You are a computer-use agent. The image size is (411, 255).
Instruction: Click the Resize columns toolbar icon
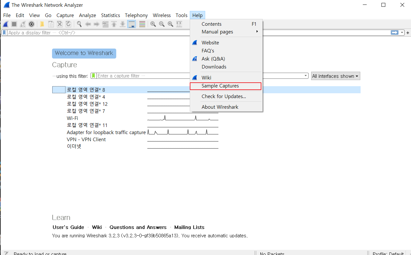[179, 24]
